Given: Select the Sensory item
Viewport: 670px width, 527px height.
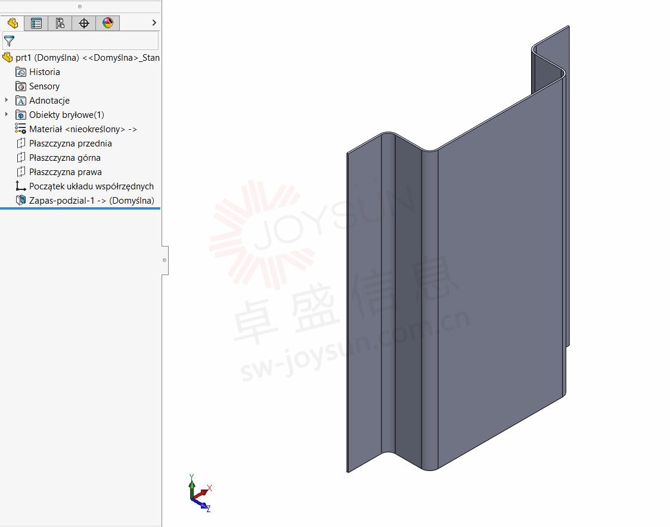Looking at the screenshot, I should 44,86.
